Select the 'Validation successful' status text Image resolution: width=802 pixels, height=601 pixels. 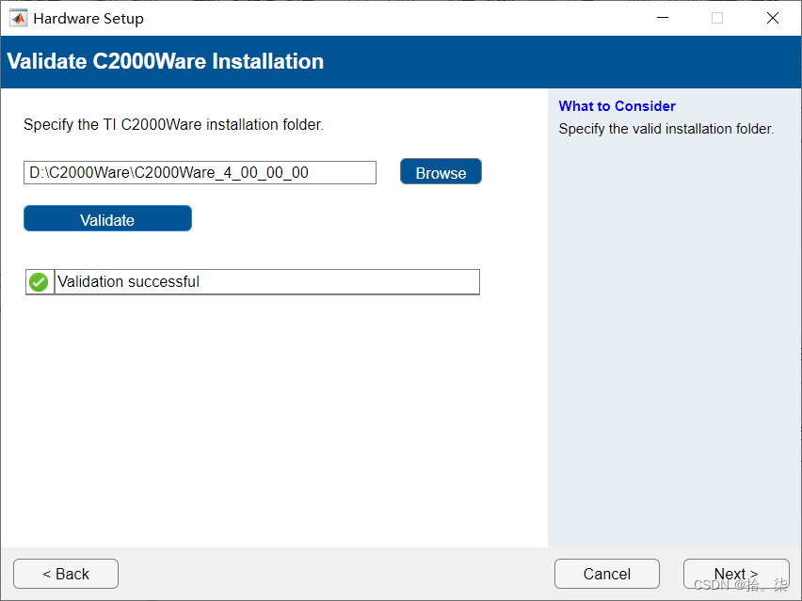point(128,281)
